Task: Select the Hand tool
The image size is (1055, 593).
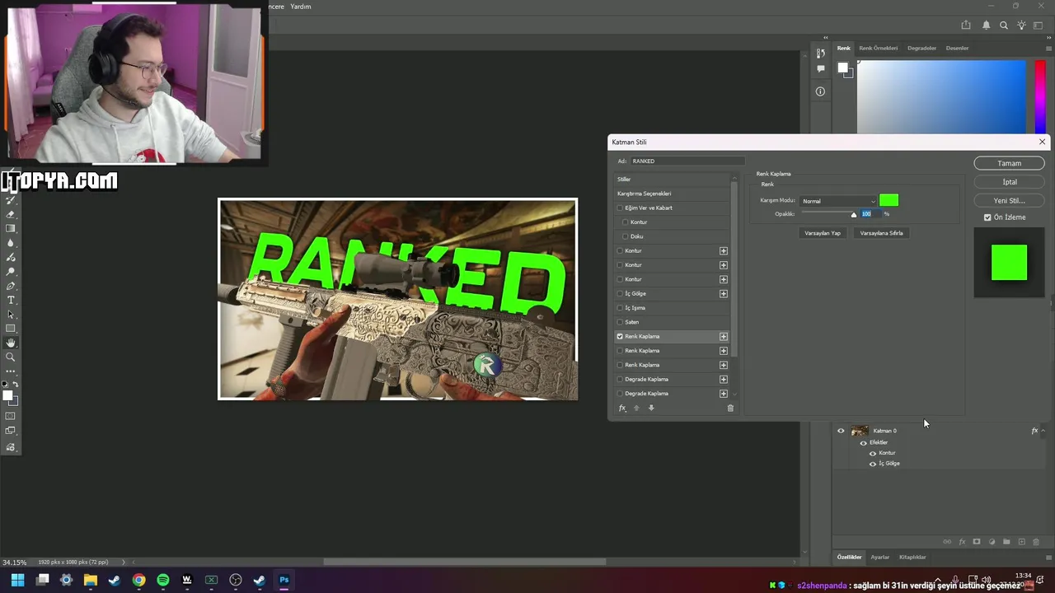Action: [11, 343]
